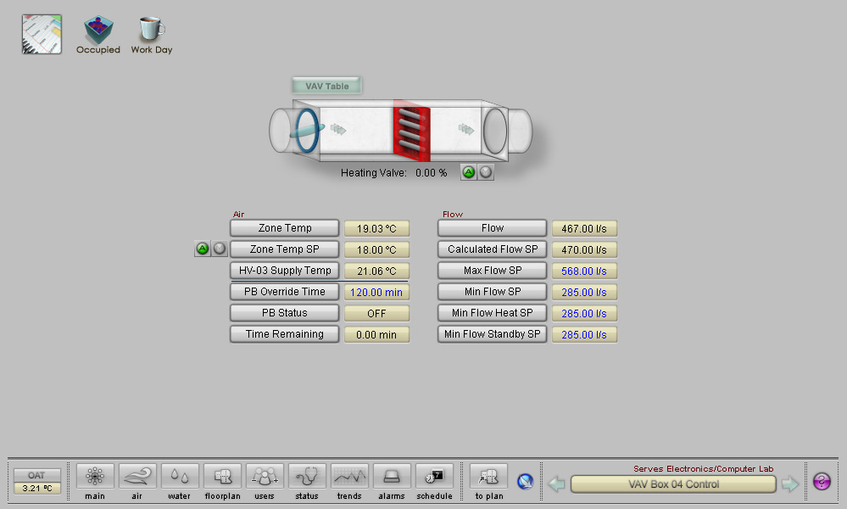
Task: Open the floorplan view icon
Action: 222,476
